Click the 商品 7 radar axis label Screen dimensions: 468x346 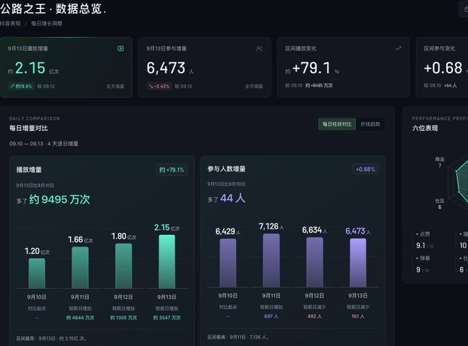point(440,163)
